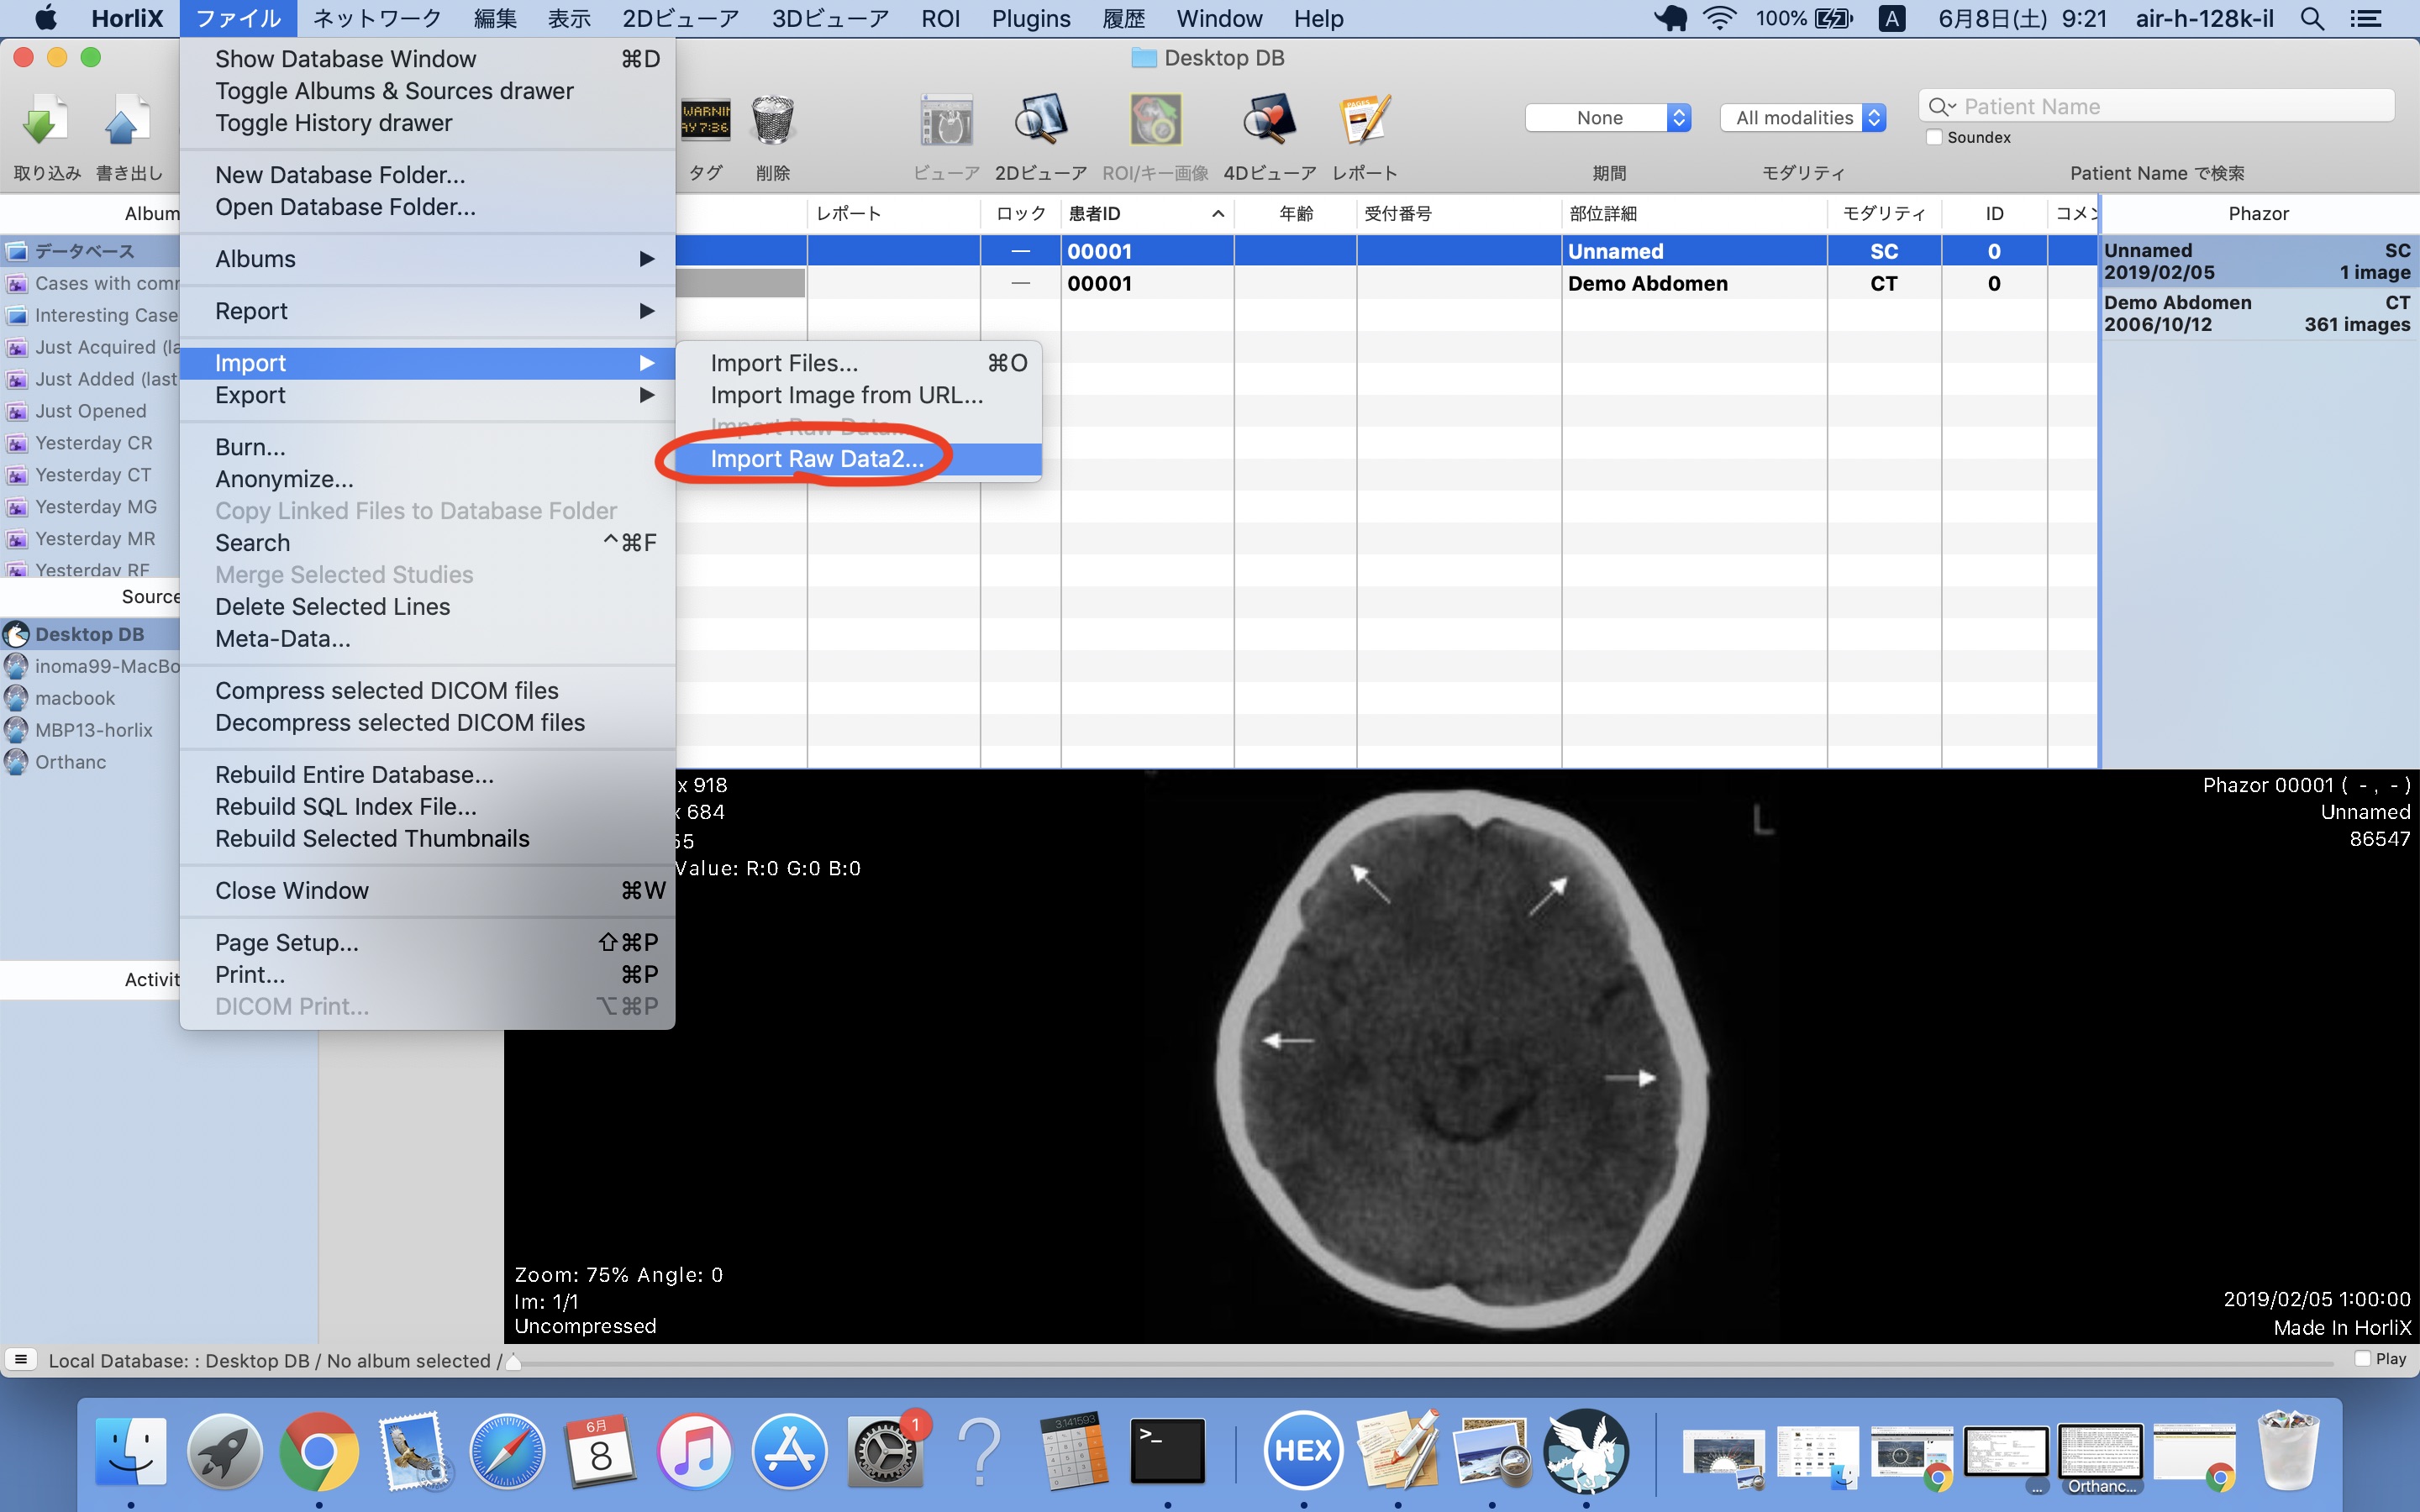
Task: Select Compress selected DICOM files
Action: tap(428, 691)
